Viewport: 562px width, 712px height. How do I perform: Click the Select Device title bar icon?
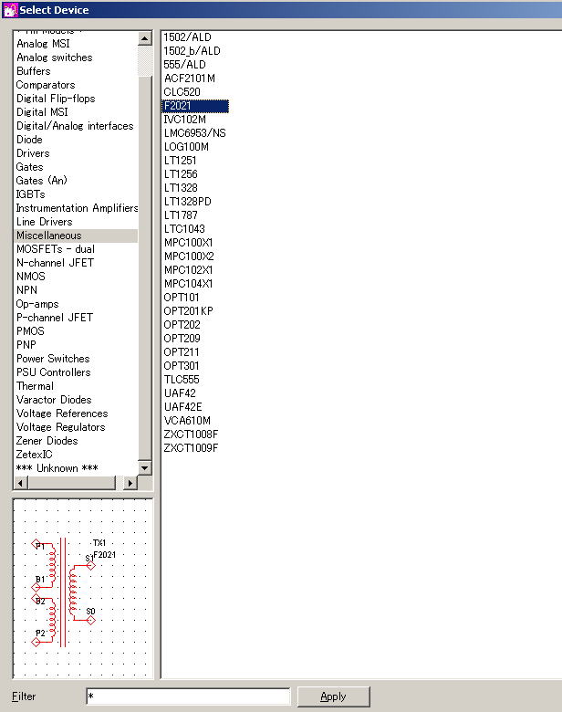pyautogui.click(x=9, y=10)
